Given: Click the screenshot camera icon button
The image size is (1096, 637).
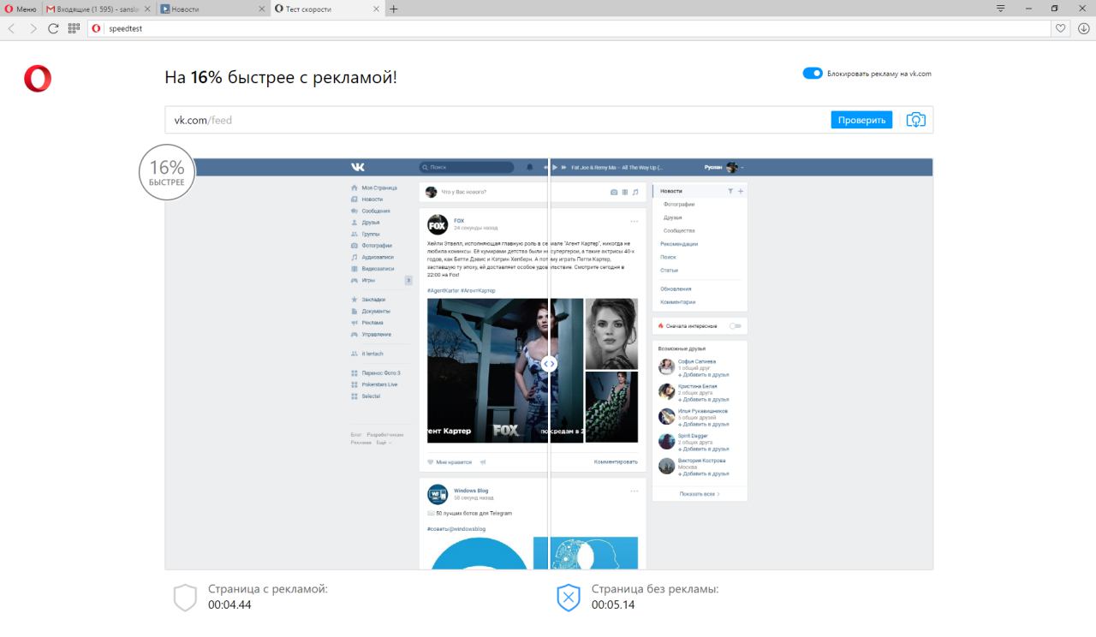Looking at the screenshot, I should 916,120.
